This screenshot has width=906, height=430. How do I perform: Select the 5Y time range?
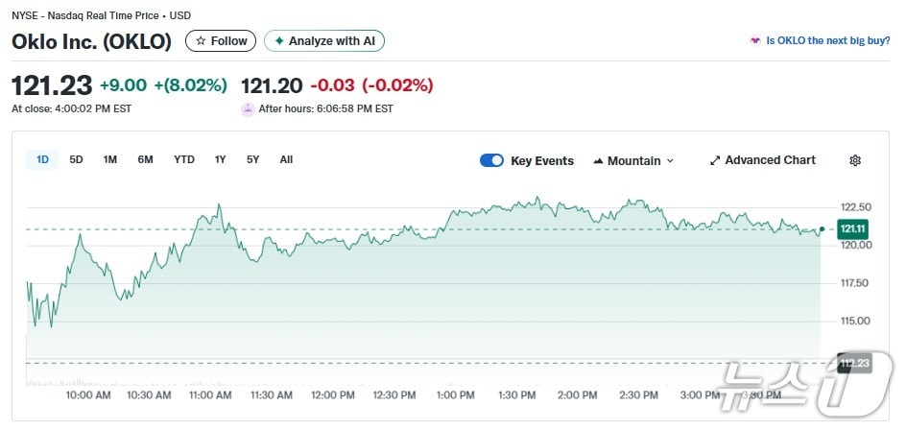click(x=252, y=159)
